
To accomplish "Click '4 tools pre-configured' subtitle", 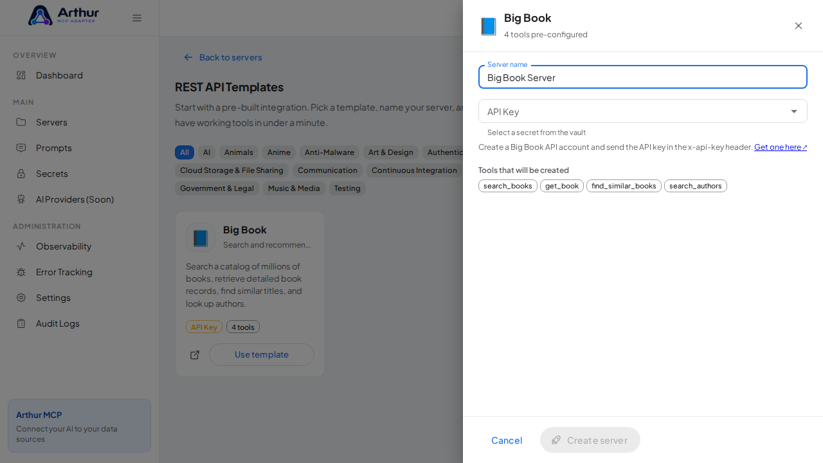I will click(x=546, y=35).
